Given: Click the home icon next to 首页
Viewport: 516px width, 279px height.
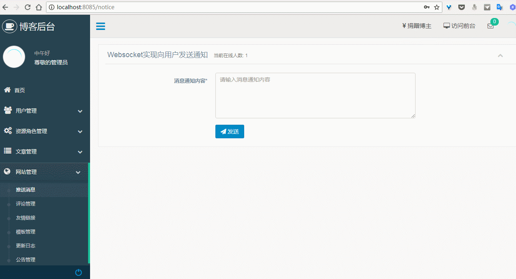Looking at the screenshot, I should (6, 90).
